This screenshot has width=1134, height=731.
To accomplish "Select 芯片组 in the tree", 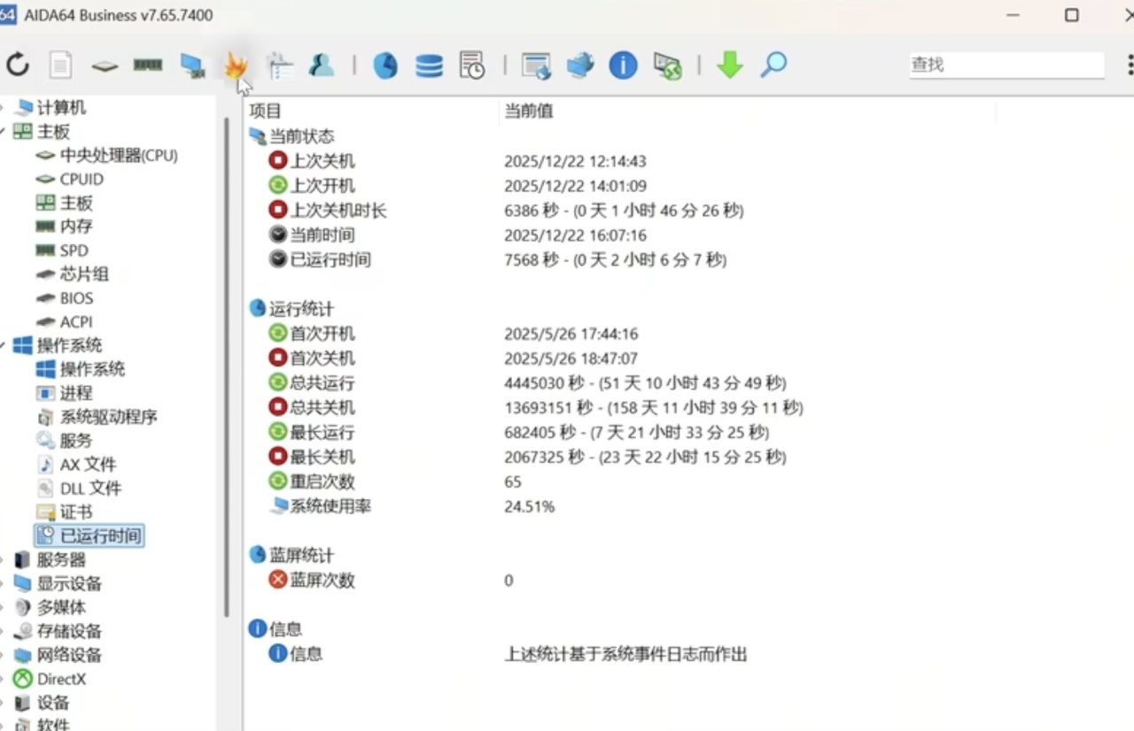I will [x=84, y=274].
